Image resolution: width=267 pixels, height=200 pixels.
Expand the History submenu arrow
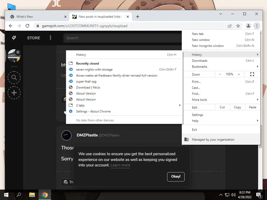[x=257, y=54]
